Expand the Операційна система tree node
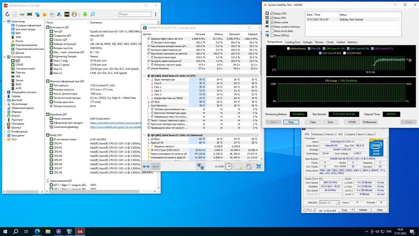The height and width of the screenshot is (236, 419). [5, 92]
